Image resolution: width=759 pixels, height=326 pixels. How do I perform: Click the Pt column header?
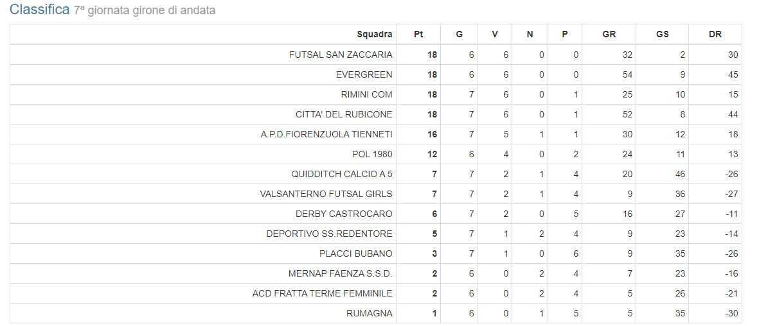tap(419, 35)
